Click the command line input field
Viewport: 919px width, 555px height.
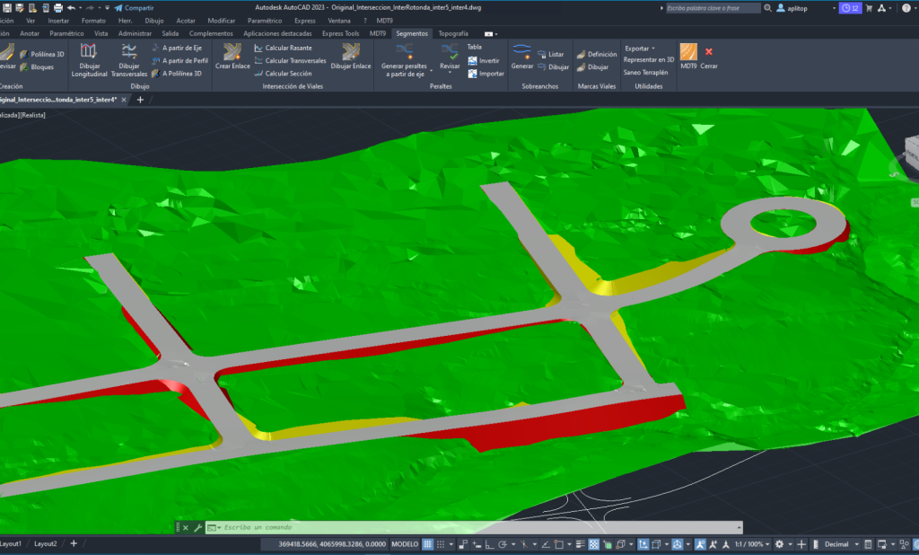475,527
